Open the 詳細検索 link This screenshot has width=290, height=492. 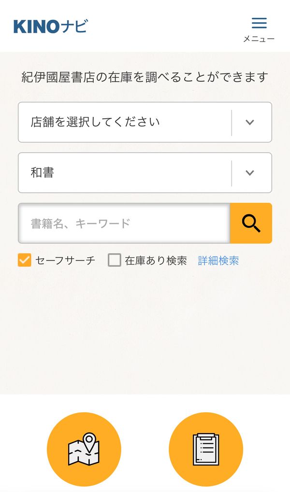(x=218, y=260)
